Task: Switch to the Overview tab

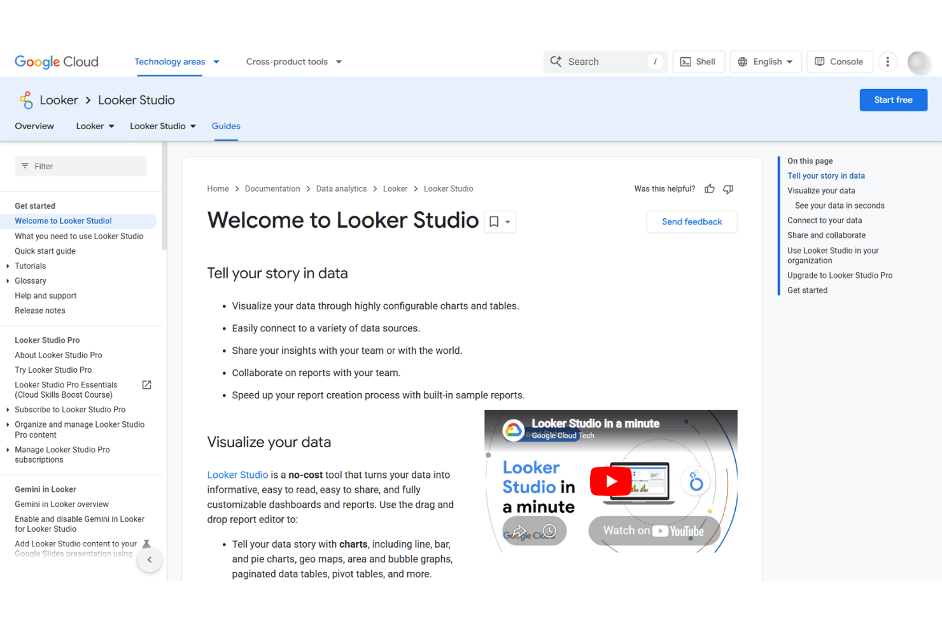Action: pyautogui.click(x=34, y=126)
